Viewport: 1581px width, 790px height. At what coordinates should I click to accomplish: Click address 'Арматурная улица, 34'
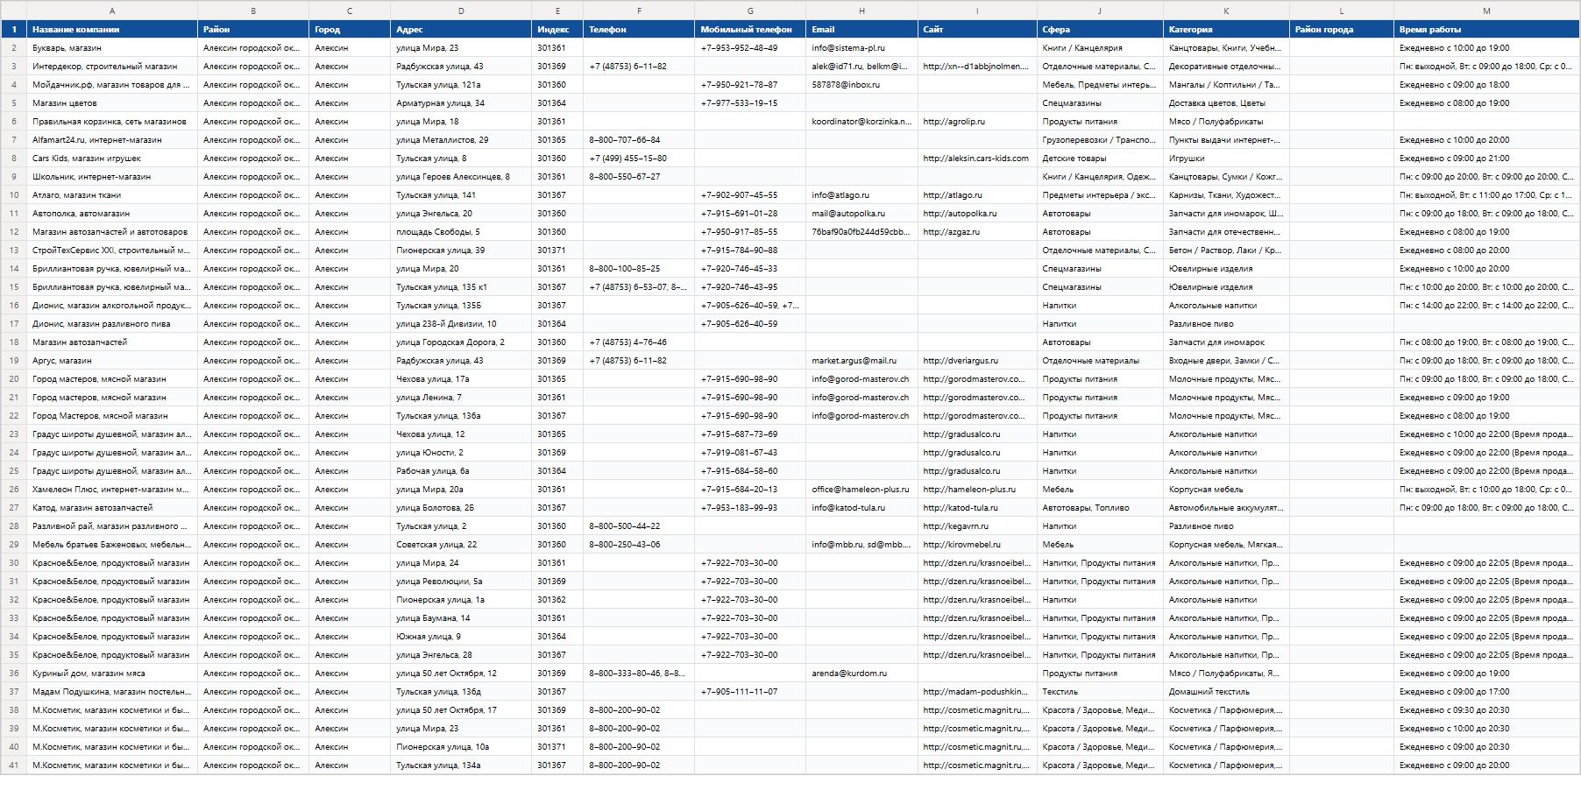coord(461,103)
